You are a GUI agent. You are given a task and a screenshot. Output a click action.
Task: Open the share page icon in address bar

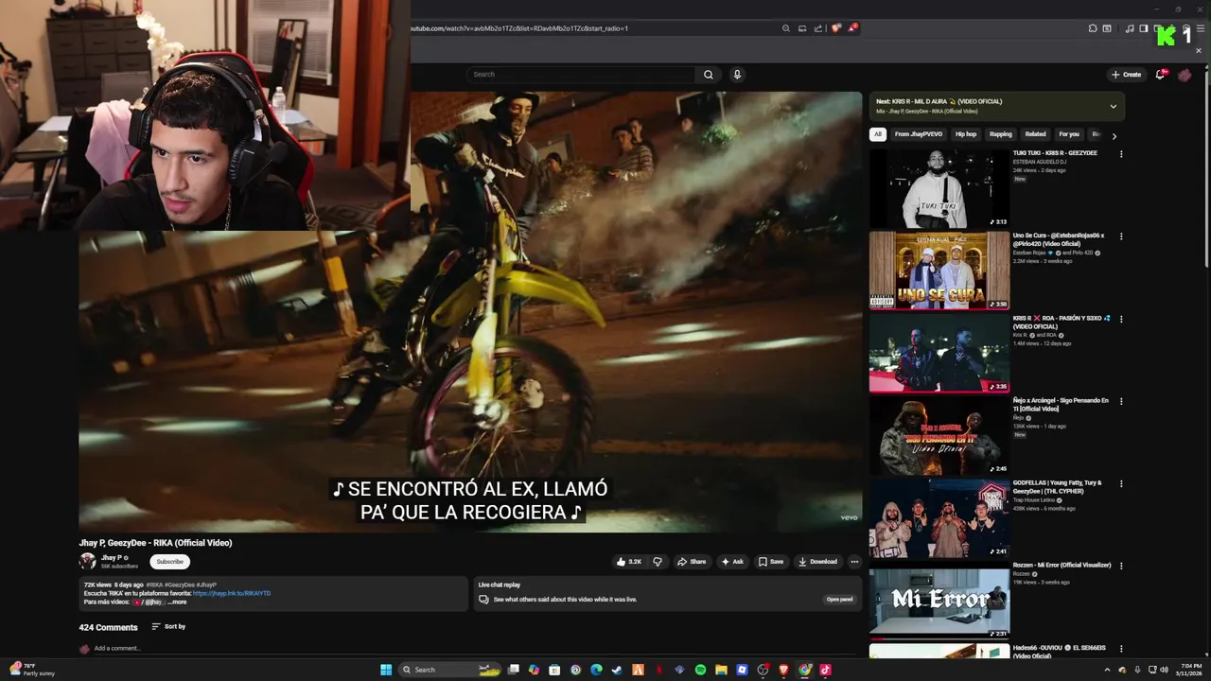pyautogui.click(x=818, y=28)
